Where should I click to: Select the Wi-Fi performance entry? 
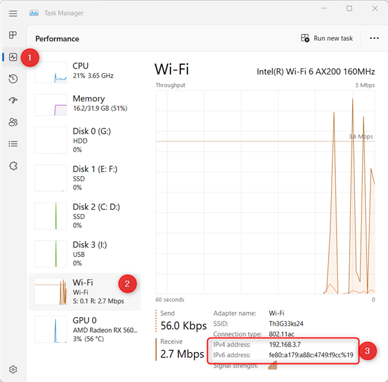(85, 292)
